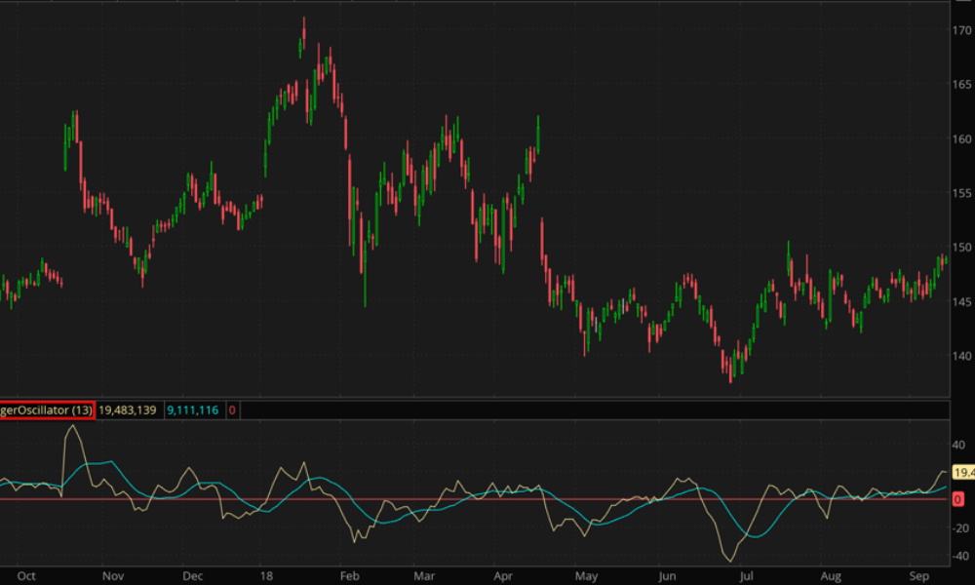Click the Oct label on time axis
Viewport: 975px width, 585px height.
coord(26,575)
